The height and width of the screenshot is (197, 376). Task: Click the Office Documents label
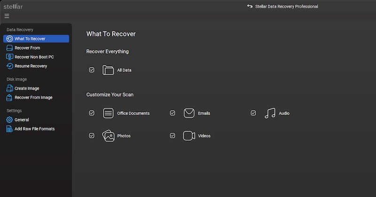coord(133,113)
